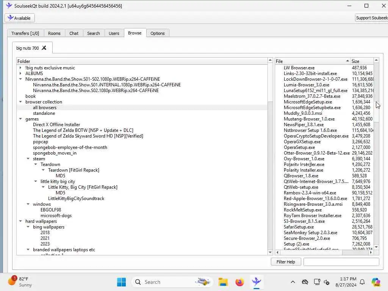This screenshot has height=291, width=388.
Task: Select the all browsers folder
Action: pyautogui.click(x=45, y=107)
